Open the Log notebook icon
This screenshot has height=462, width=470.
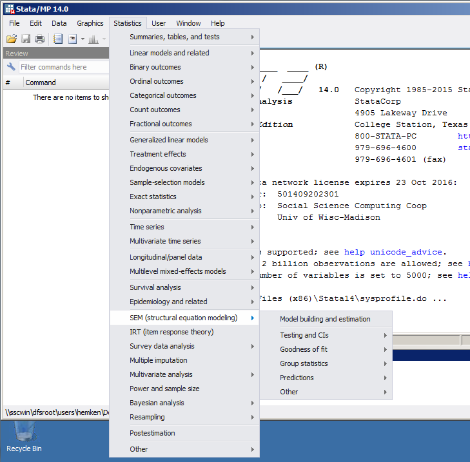58,39
